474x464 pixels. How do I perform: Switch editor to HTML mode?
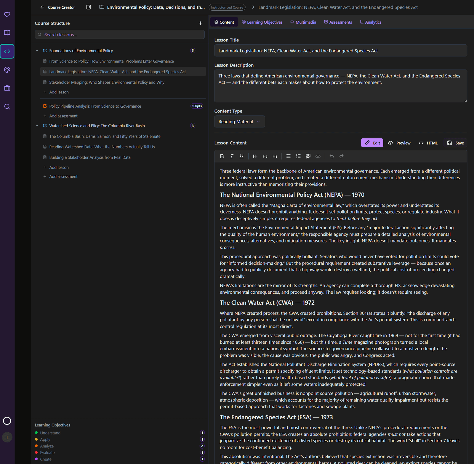428,143
